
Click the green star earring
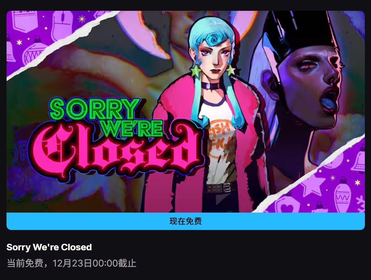pyautogui.click(x=195, y=71)
